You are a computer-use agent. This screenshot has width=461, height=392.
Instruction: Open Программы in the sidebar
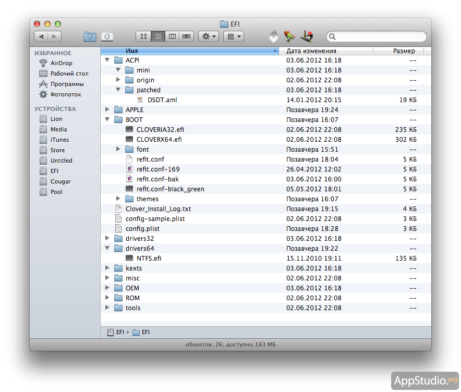(x=61, y=84)
